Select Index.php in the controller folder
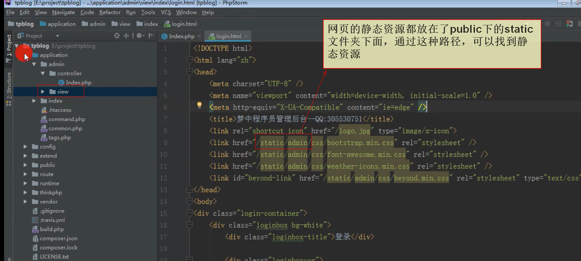Viewport: 581px width, 261px height. pos(75,83)
